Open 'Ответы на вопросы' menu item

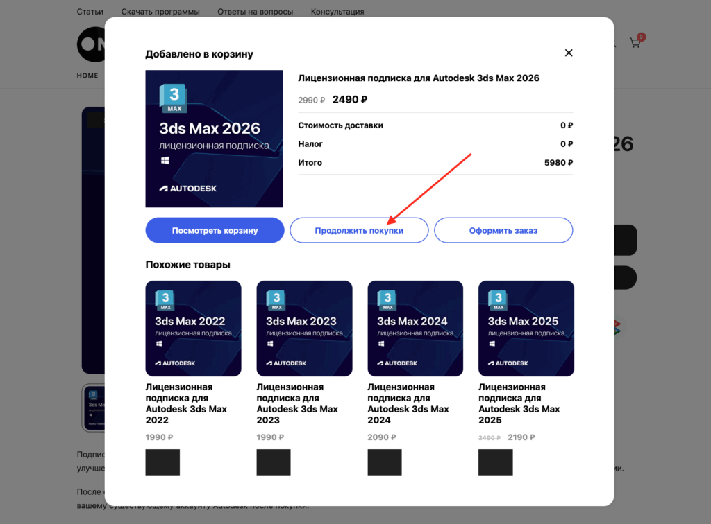coord(255,12)
